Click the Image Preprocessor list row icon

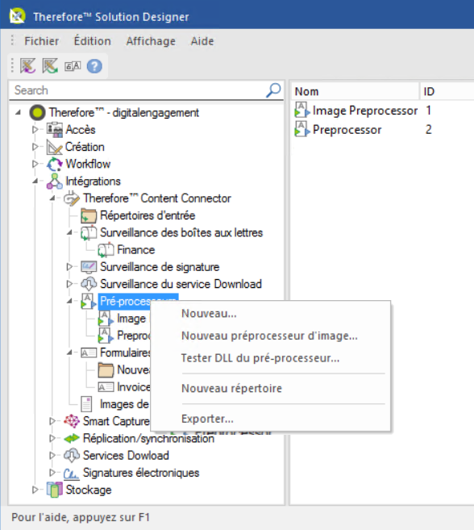click(302, 110)
